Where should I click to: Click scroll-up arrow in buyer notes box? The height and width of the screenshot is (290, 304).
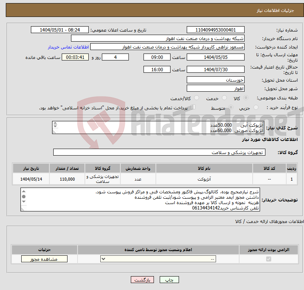[x=24, y=191]
